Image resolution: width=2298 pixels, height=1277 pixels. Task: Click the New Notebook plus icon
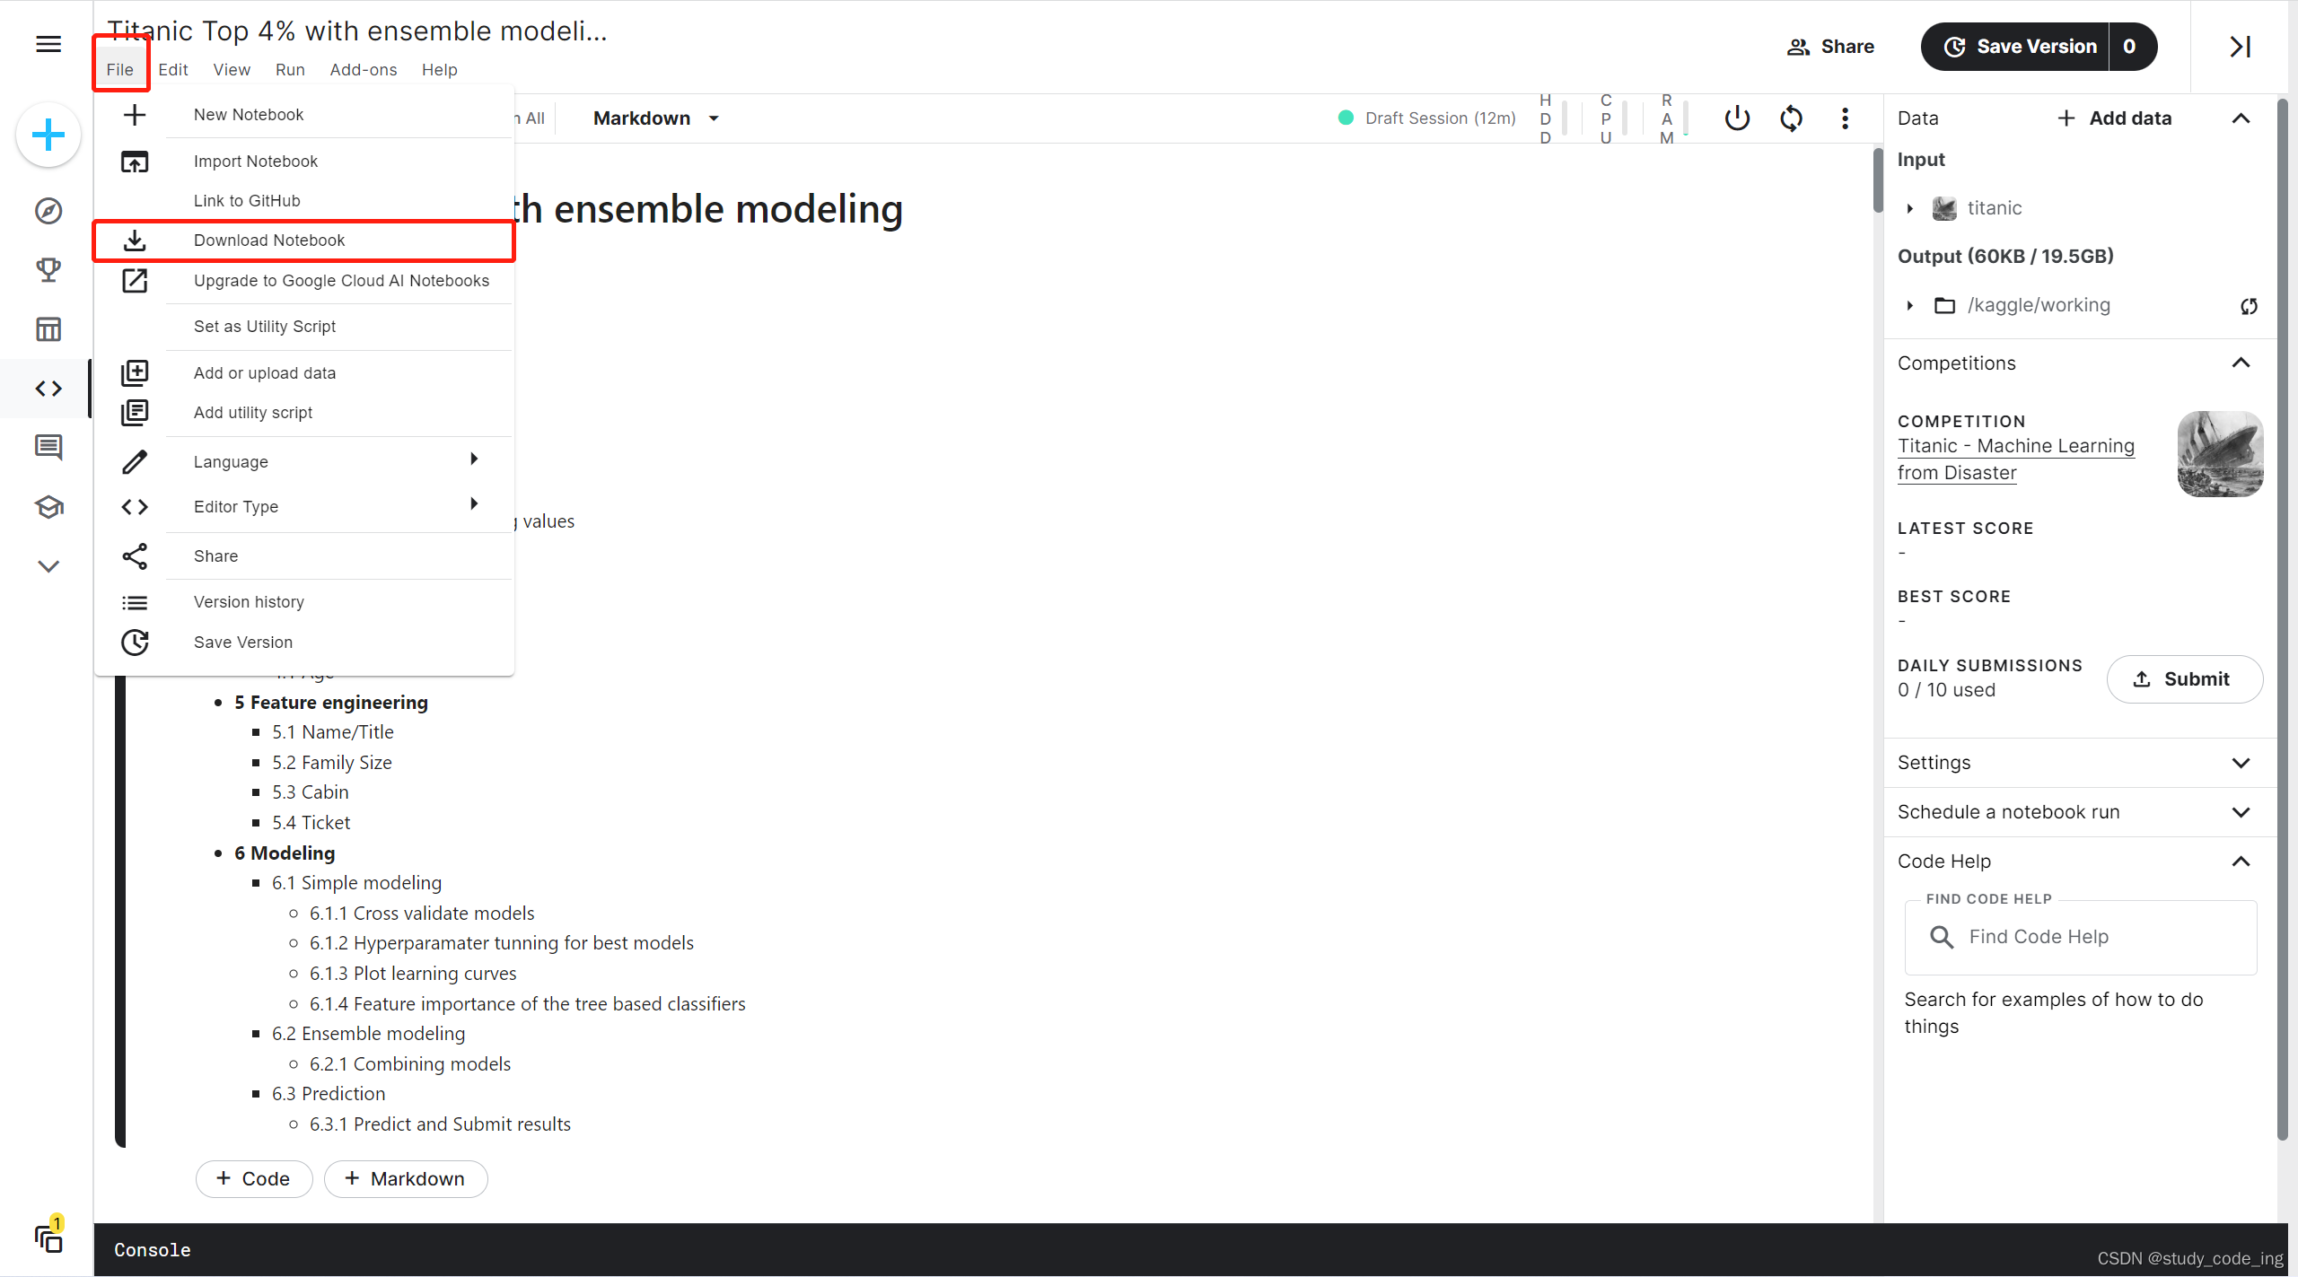[x=135, y=115]
